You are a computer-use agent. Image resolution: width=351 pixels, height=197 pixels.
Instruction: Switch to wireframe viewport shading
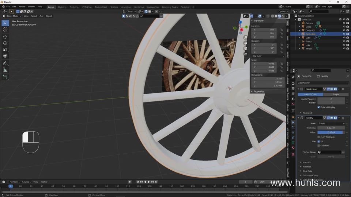pos(272,16)
